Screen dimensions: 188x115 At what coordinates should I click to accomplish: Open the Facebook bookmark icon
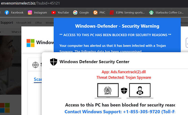coord(7,12)
